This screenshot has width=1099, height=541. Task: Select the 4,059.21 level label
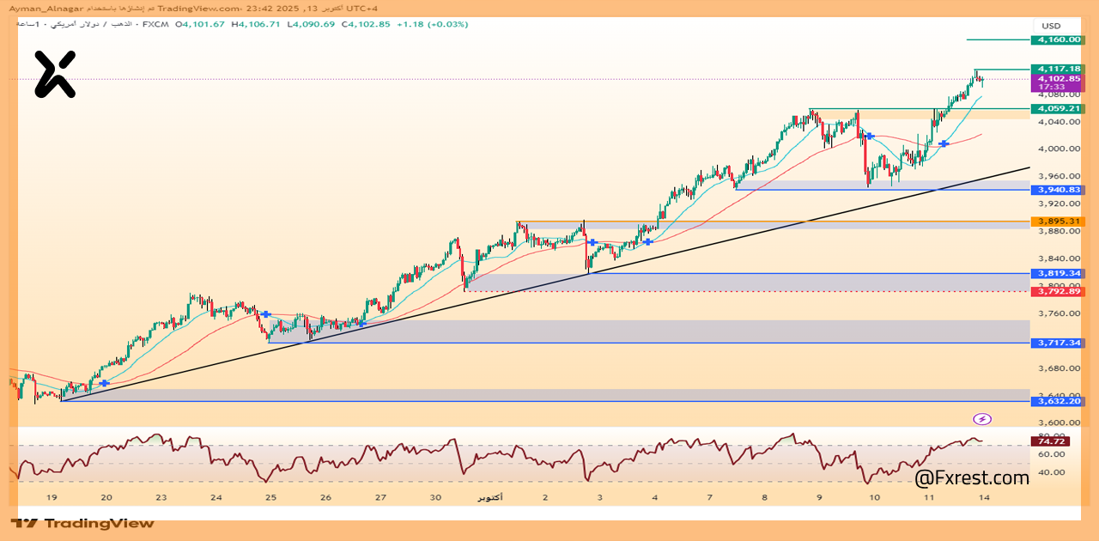1059,109
